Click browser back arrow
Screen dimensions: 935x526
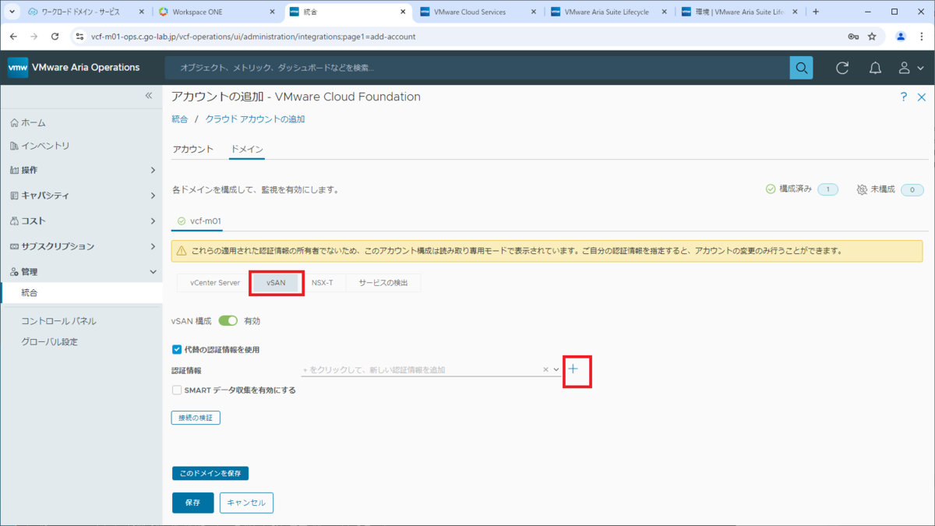click(14, 36)
